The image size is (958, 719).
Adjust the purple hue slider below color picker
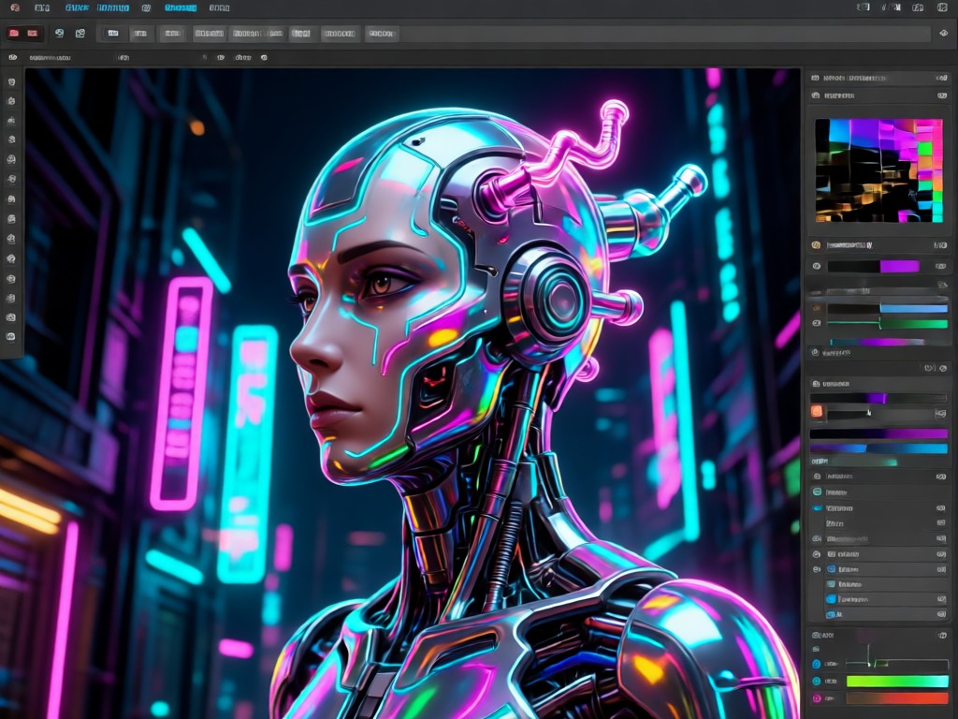pos(874,267)
